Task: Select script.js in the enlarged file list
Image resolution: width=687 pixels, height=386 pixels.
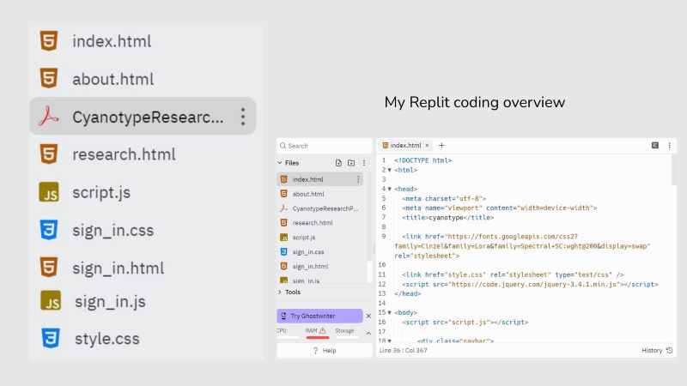Action: (101, 192)
